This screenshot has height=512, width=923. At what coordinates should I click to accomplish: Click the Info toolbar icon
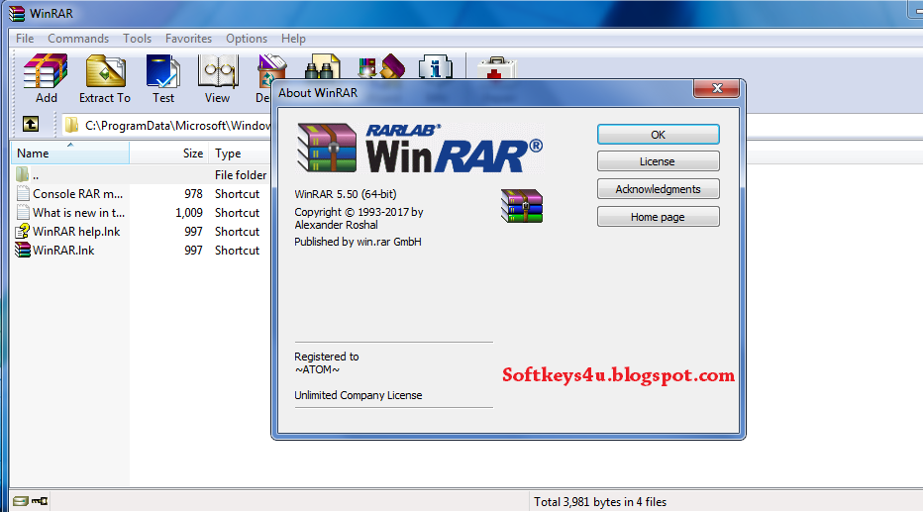click(436, 67)
